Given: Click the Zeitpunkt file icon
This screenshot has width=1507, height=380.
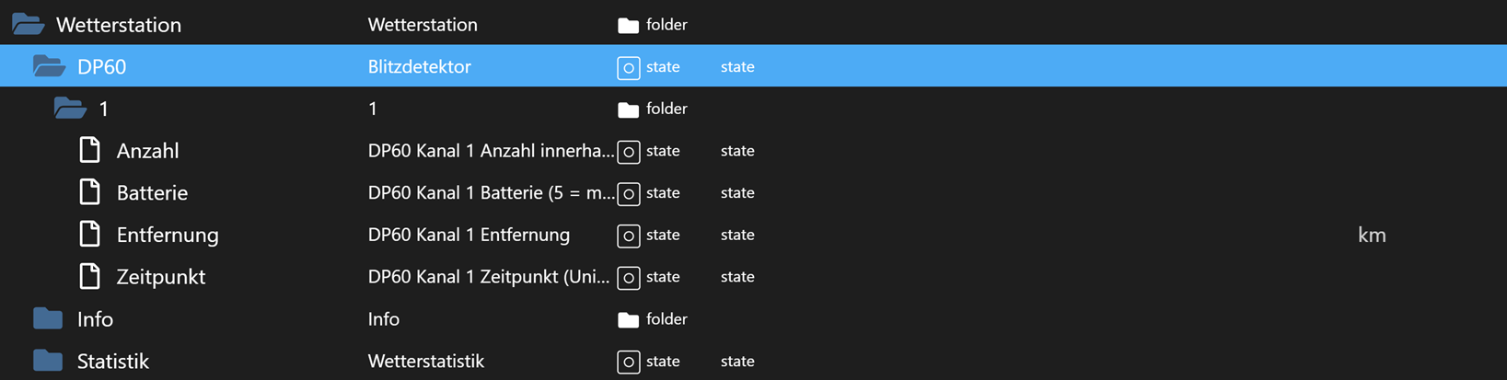Looking at the screenshot, I should [x=89, y=276].
